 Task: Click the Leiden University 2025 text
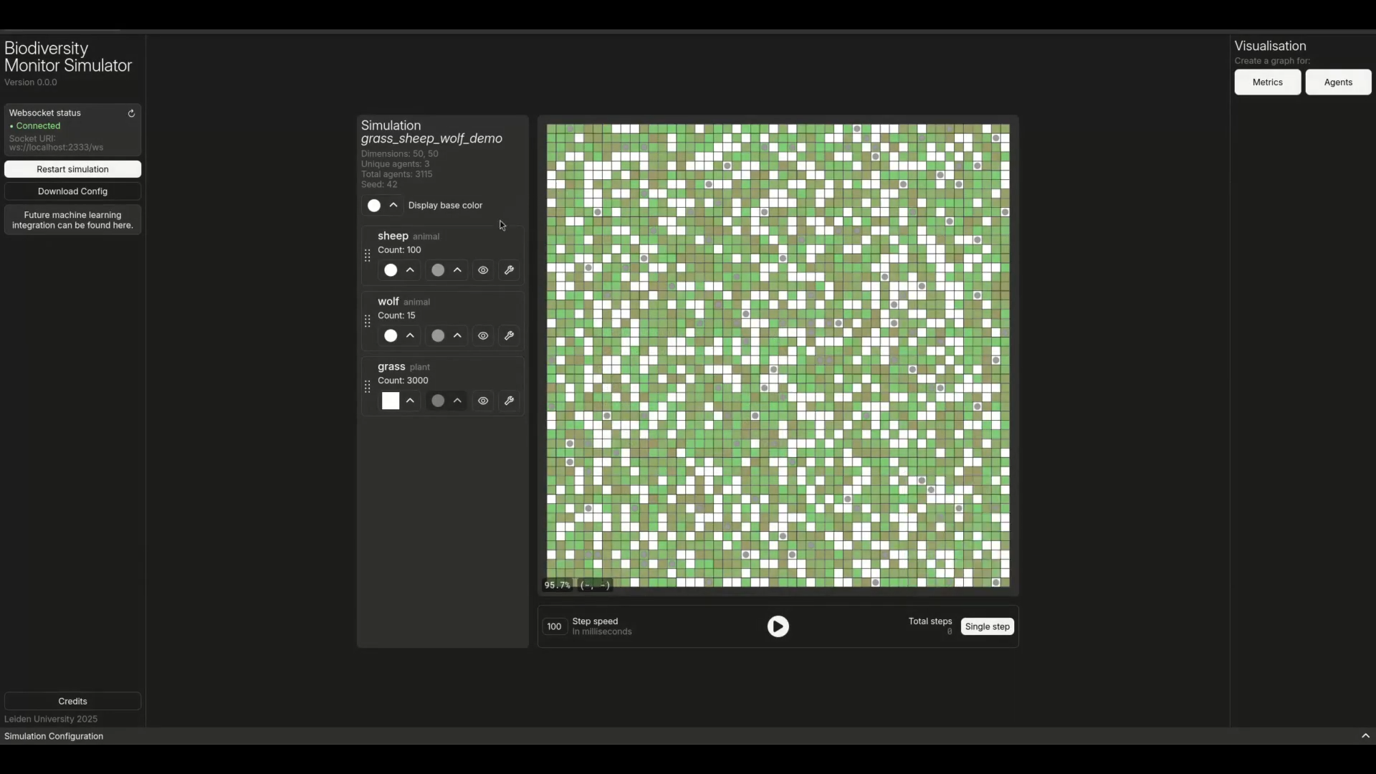tap(51, 719)
